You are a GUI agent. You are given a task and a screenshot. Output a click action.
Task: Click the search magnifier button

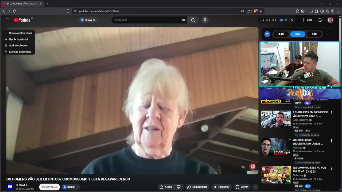pos(193,20)
